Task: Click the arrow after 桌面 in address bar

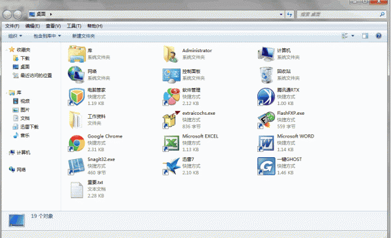Action: (51, 14)
